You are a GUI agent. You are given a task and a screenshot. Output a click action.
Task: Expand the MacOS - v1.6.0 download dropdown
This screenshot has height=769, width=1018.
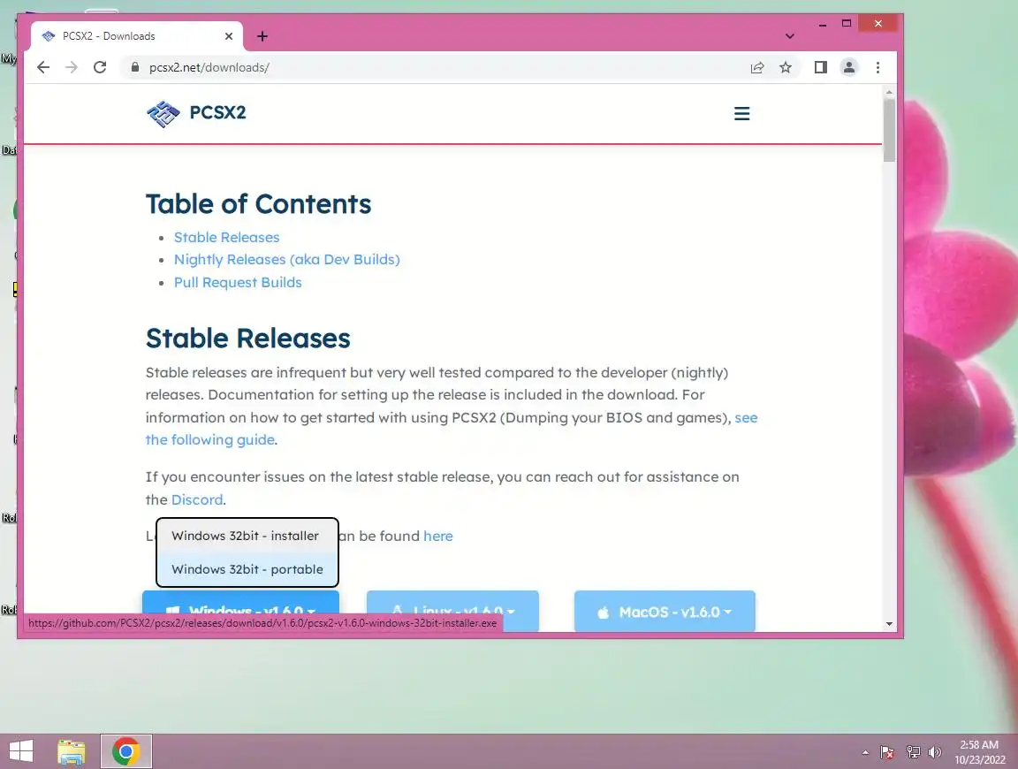point(665,611)
